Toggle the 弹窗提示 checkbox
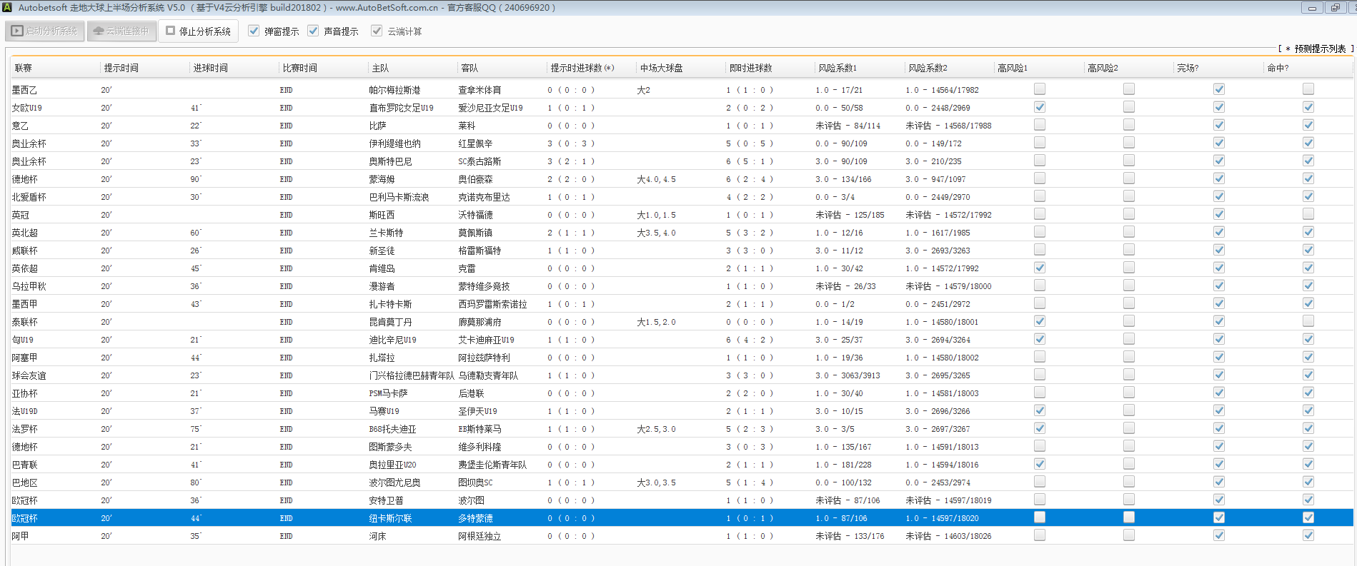This screenshot has height=566, width=1357. 254,31
